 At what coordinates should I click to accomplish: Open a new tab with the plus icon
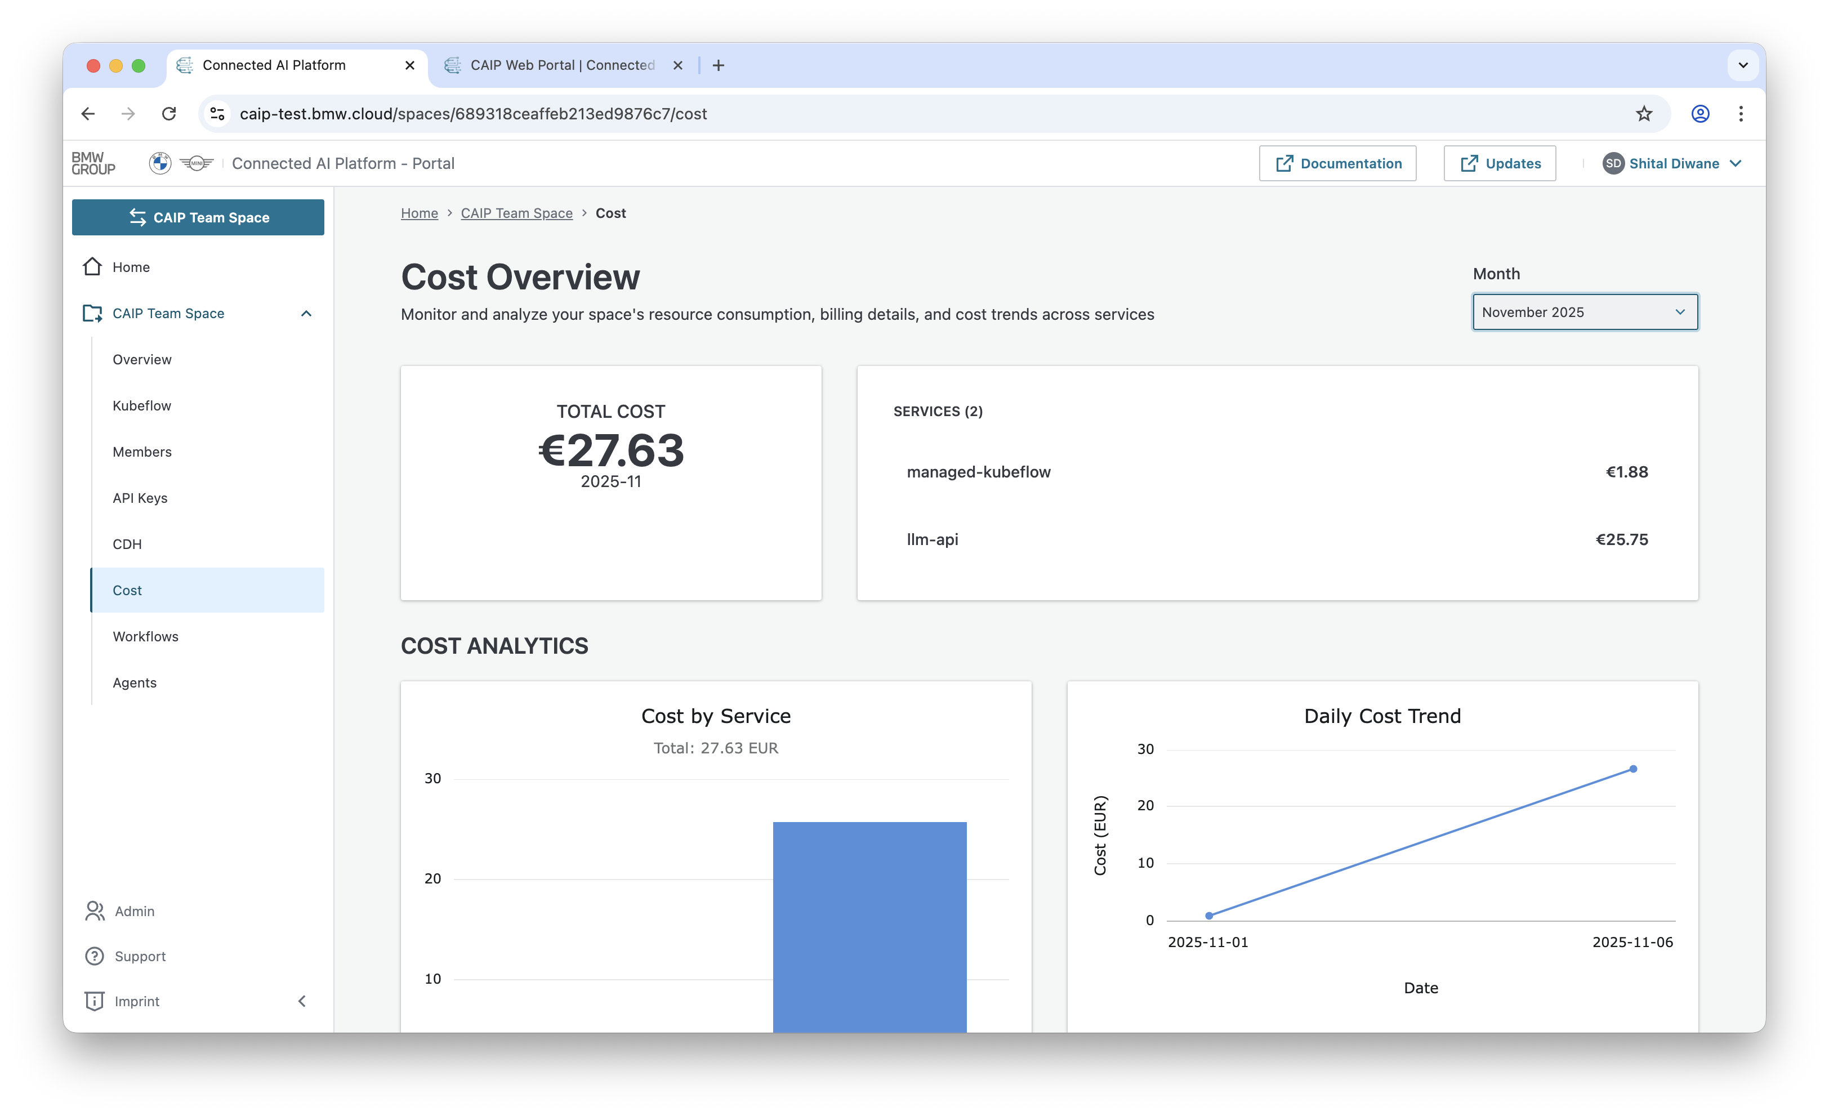point(718,65)
